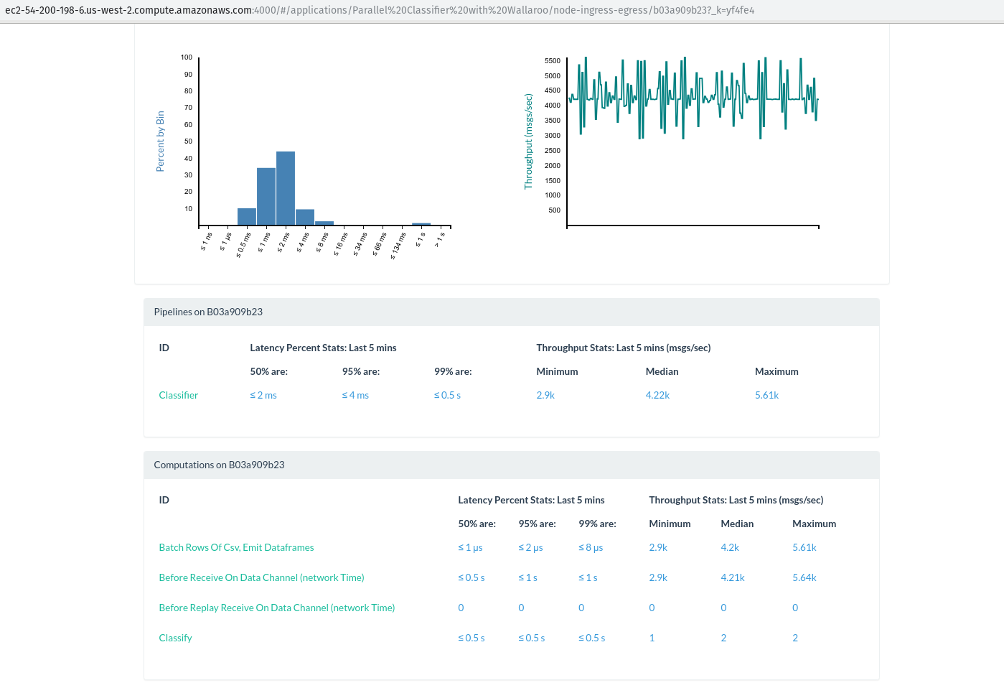Image resolution: width=1004 pixels, height=683 pixels.
Task: Click Classifier minimum throughput 2.9k
Action: coord(545,395)
